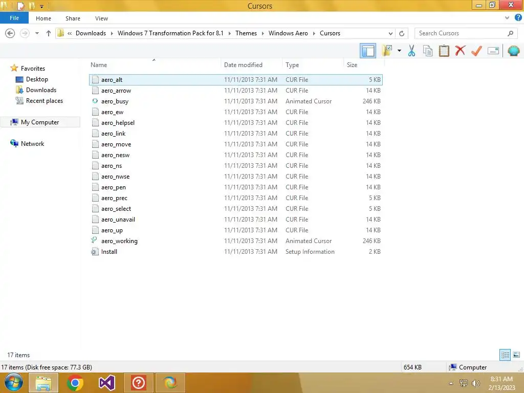Go up one folder level
This screenshot has width=524, height=393.
coord(49,33)
